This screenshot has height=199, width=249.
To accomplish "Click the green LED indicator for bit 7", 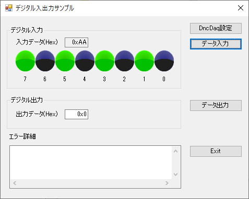I will point(25,61).
